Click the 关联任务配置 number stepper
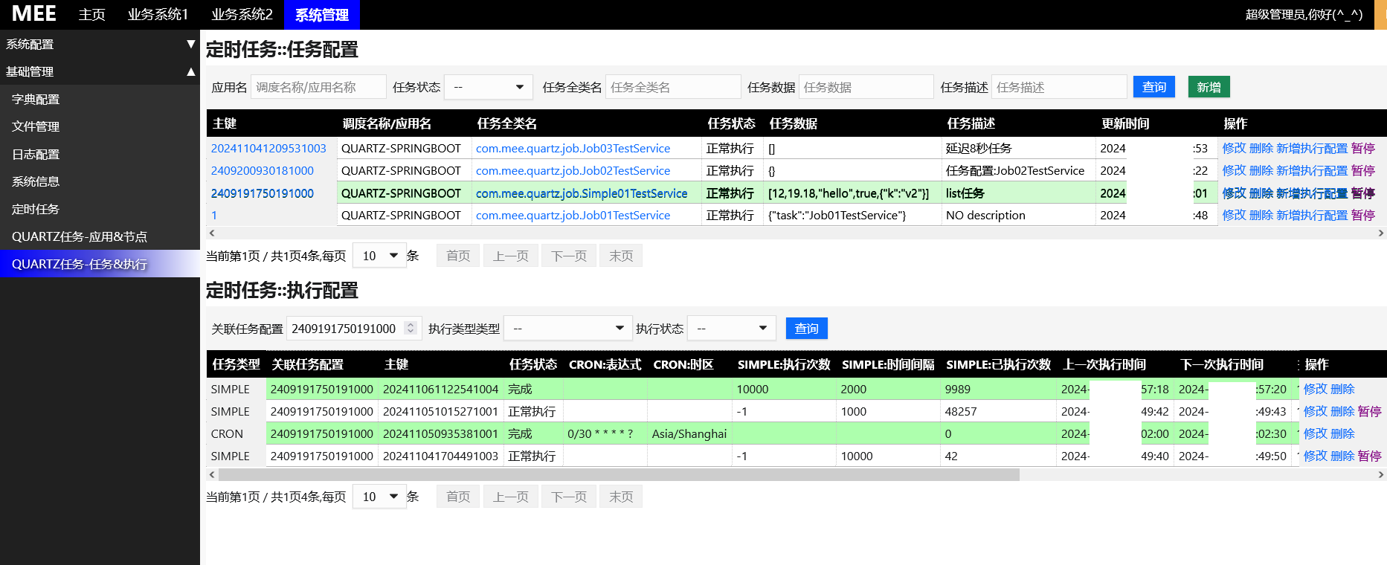Image resolution: width=1387 pixels, height=565 pixels. click(410, 328)
